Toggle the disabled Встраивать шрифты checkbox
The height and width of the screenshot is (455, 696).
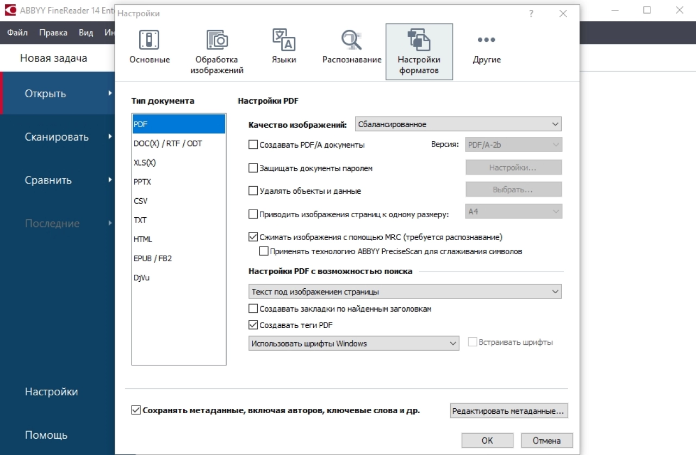click(x=473, y=342)
